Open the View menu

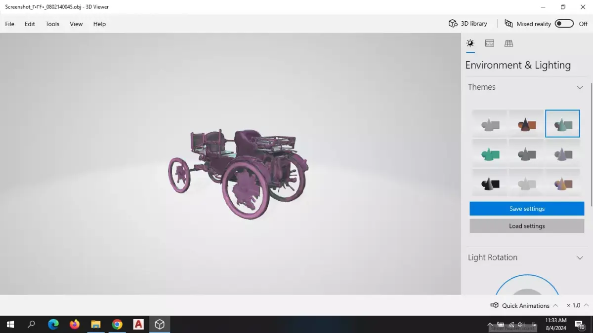click(x=76, y=24)
